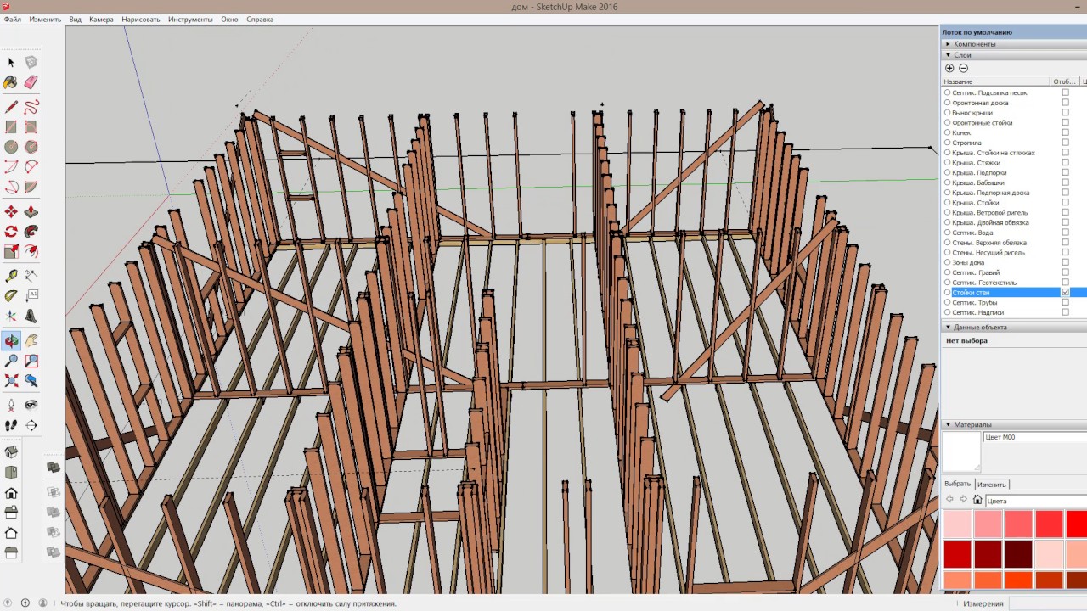1087x611 pixels.
Task: Open the Файл menu
Action: [x=13, y=19]
